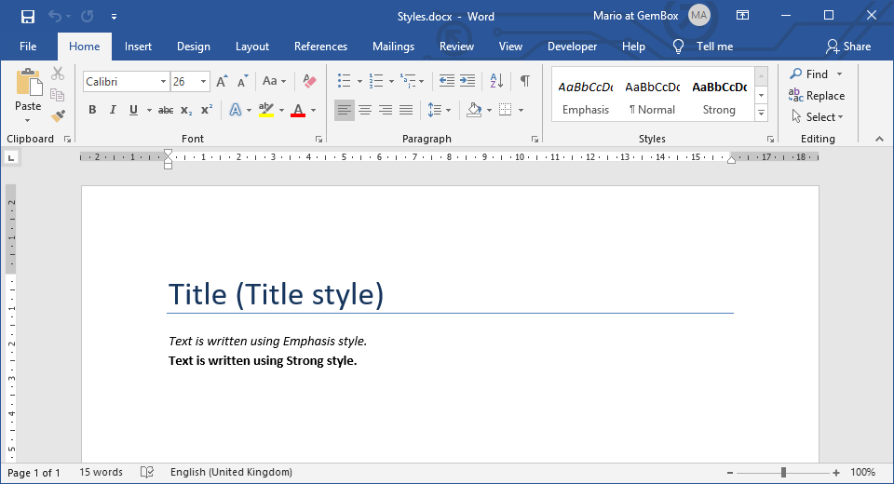
Task: Click the Replace button
Action: click(817, 95)
